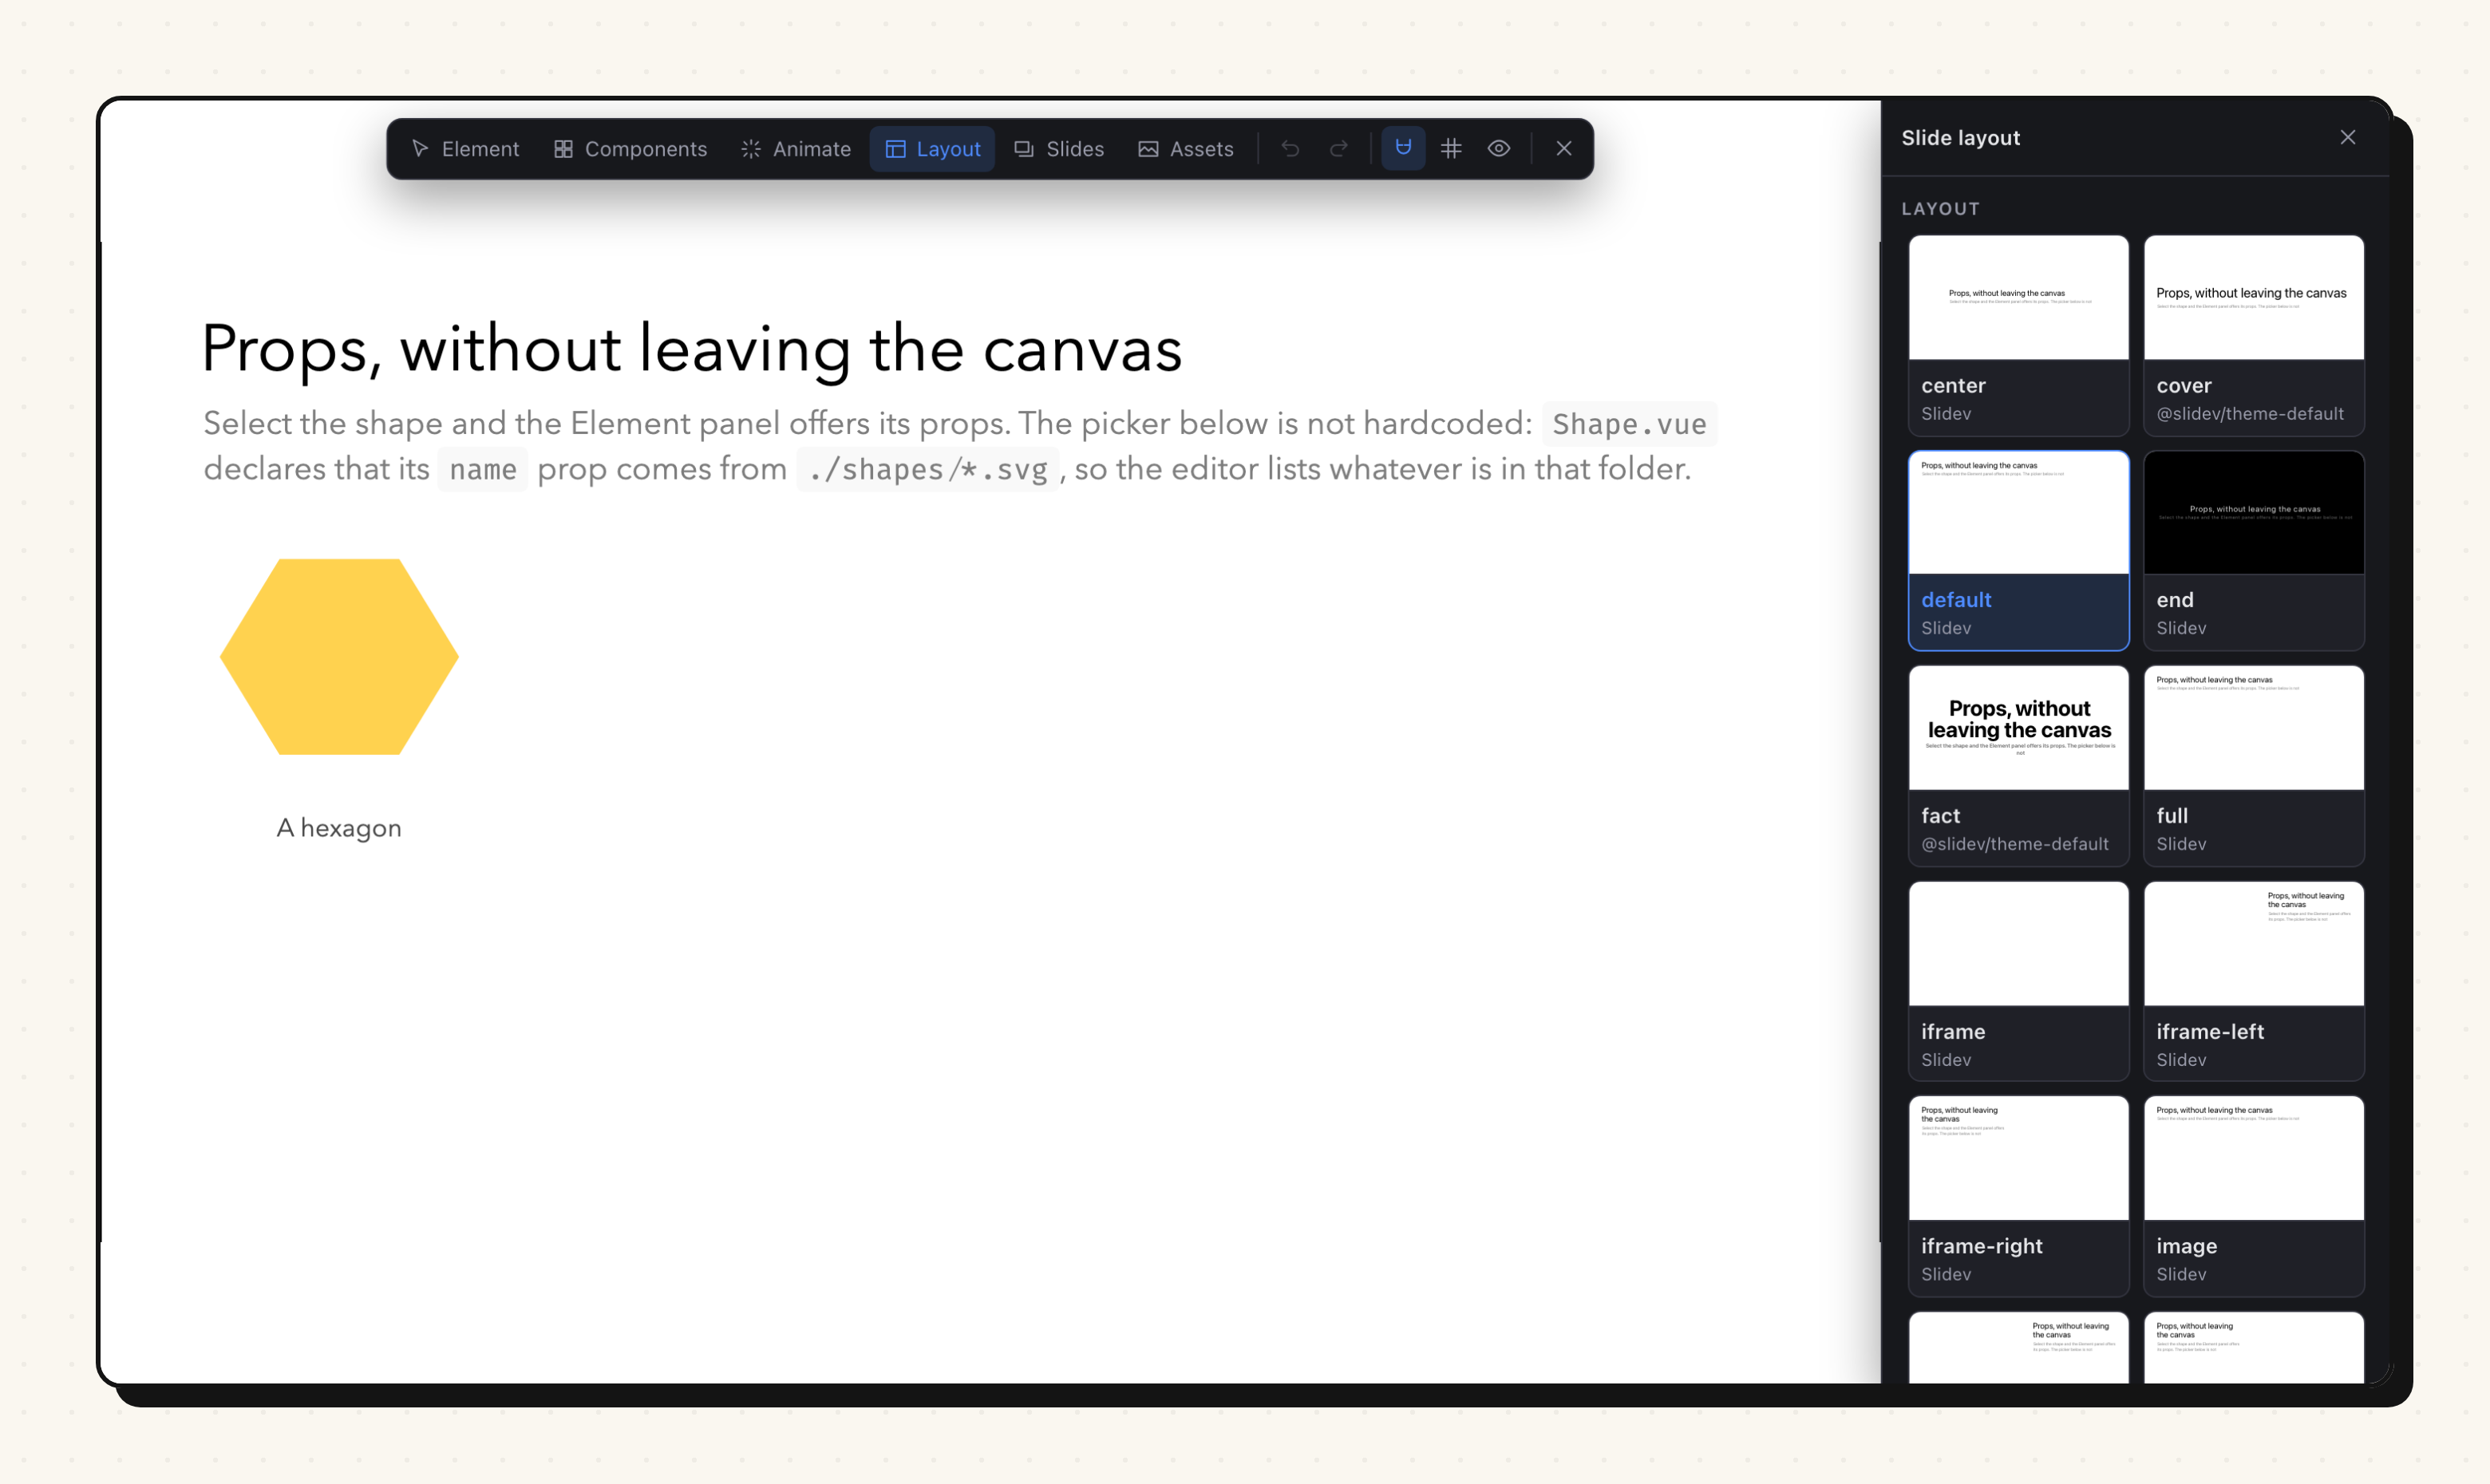Image resolution: width=2490 pixels, height=1484 pixels.
Task: Click the 'Shape.vue' inline code
Action: [x=1629, y=424]
